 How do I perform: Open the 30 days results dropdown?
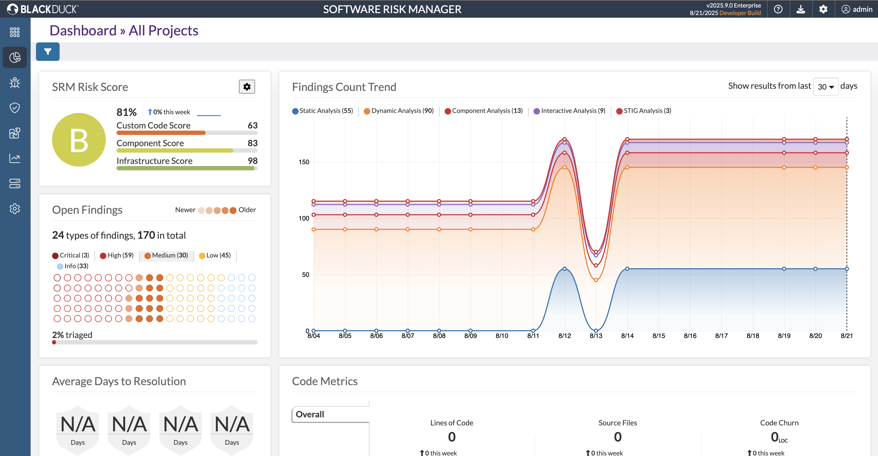[x=826, y=87]
